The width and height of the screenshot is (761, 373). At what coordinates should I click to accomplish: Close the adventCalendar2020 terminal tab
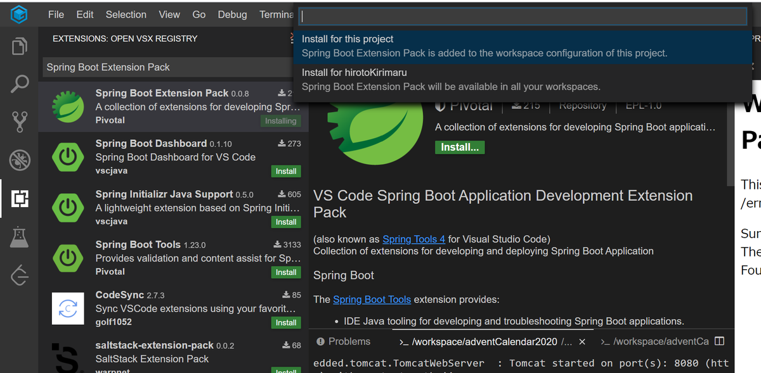point(582,341)
